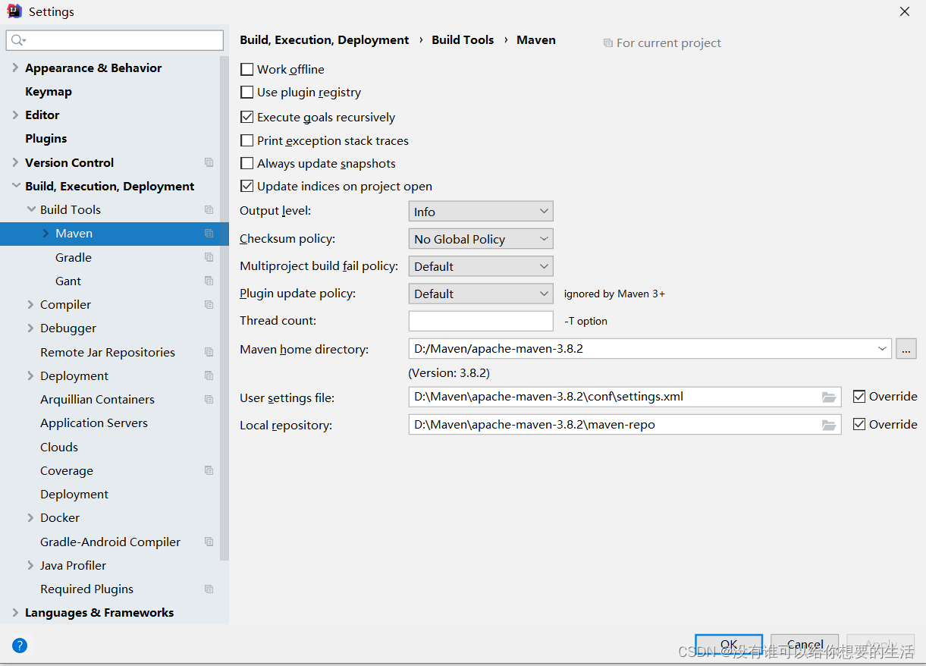Toggle Override for User settings file
This screenshot has height=666, width=926.
pyautogui.click(x=859, y=396)
